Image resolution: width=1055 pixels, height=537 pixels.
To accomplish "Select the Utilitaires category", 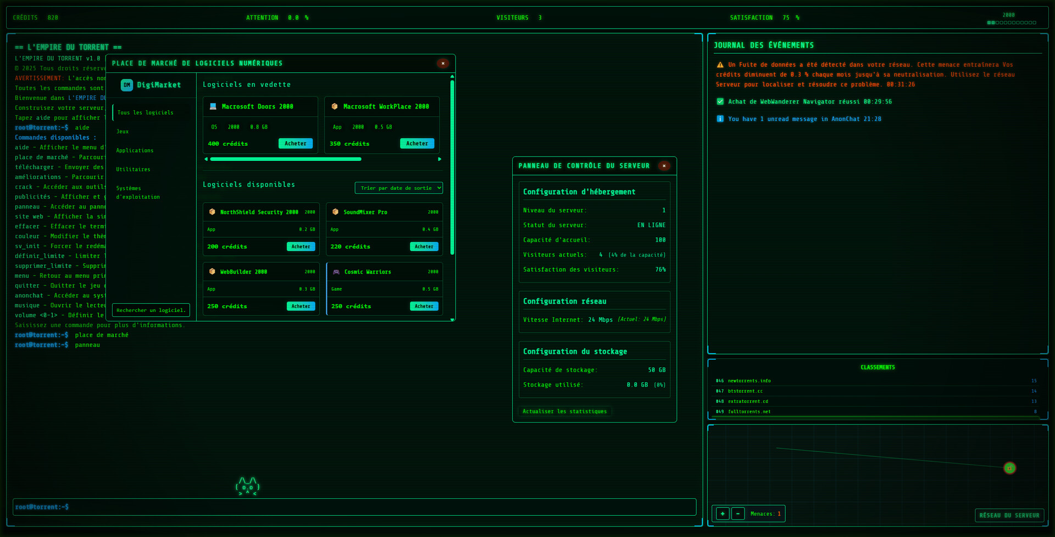I will click(133, 170).
